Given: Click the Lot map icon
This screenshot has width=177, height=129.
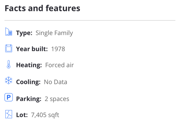Looking at the screenshot, I should click(9, 114).
